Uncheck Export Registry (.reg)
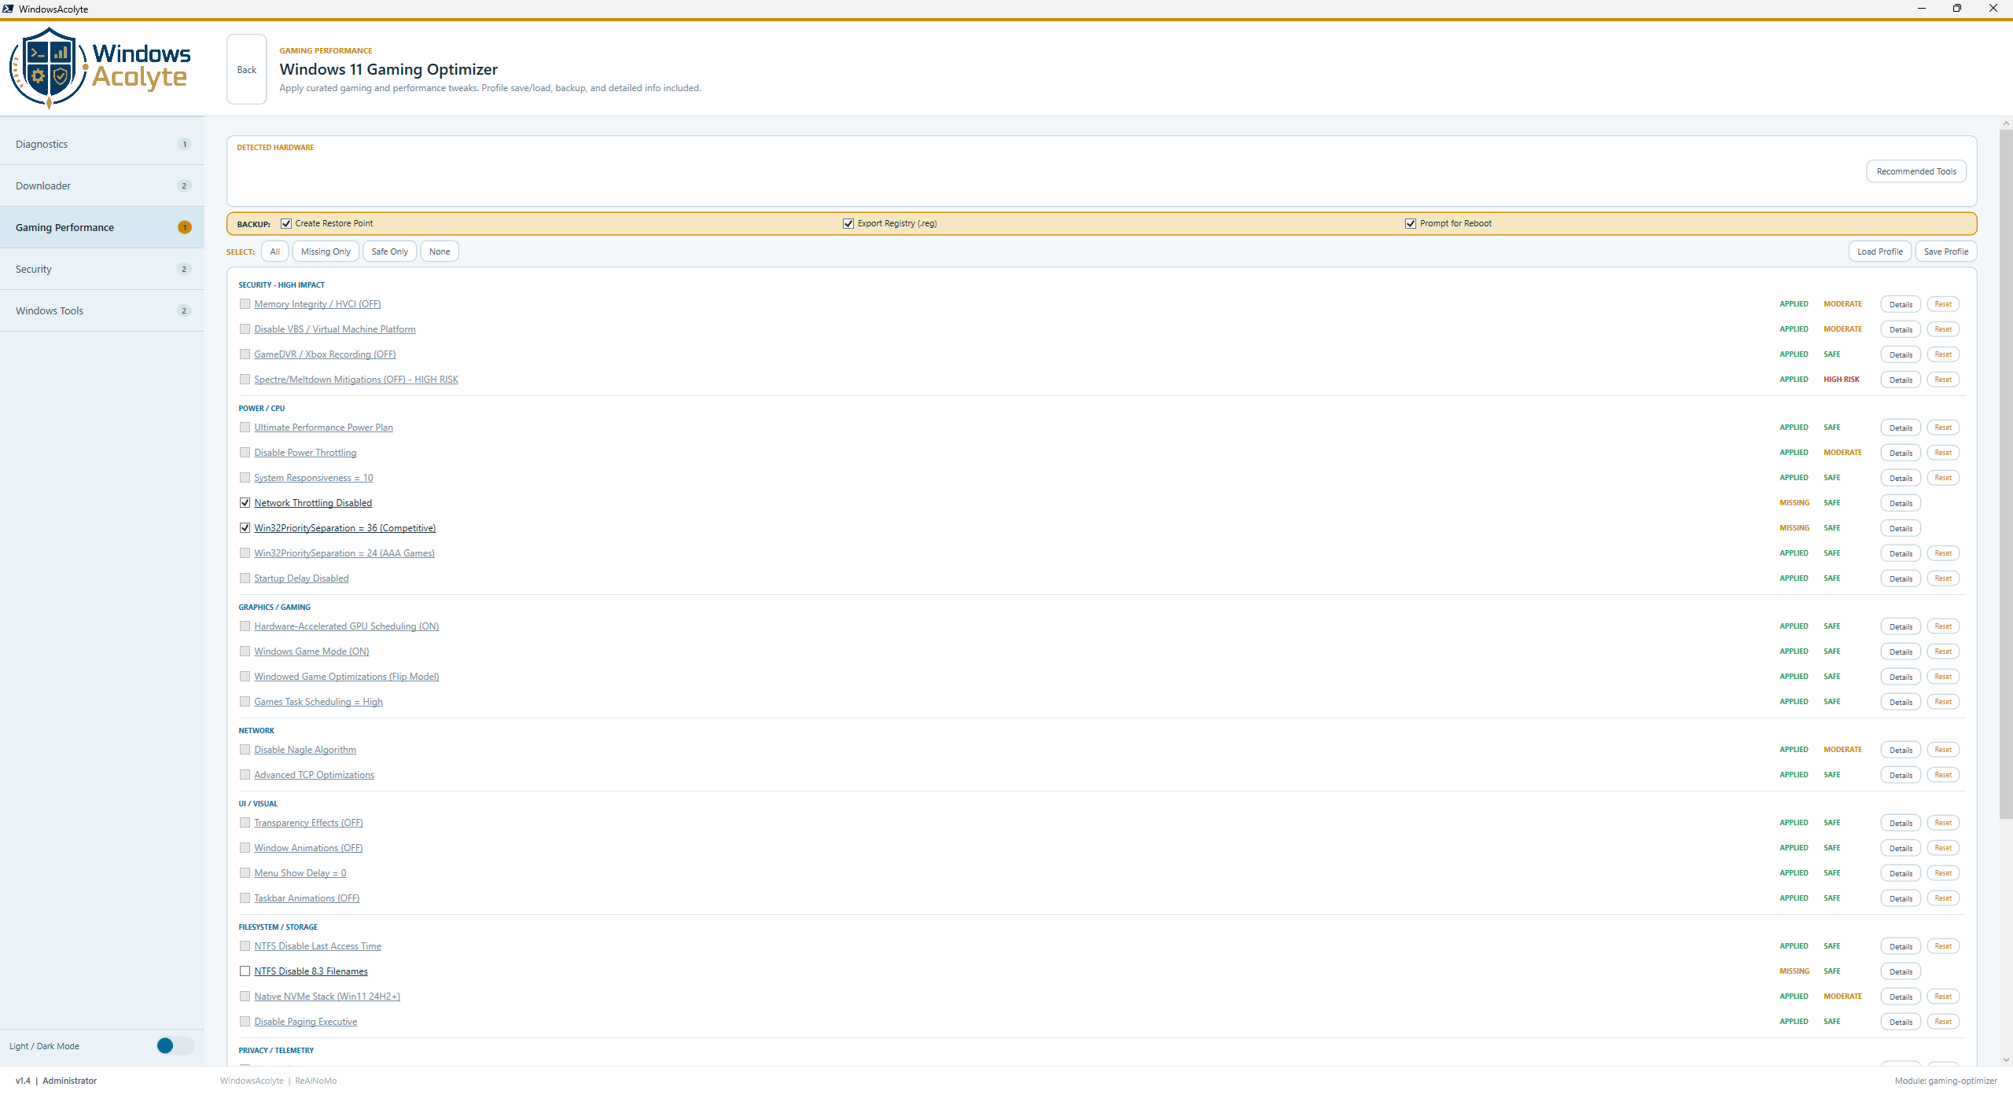2013x1094 pixels. coord(848,223)
